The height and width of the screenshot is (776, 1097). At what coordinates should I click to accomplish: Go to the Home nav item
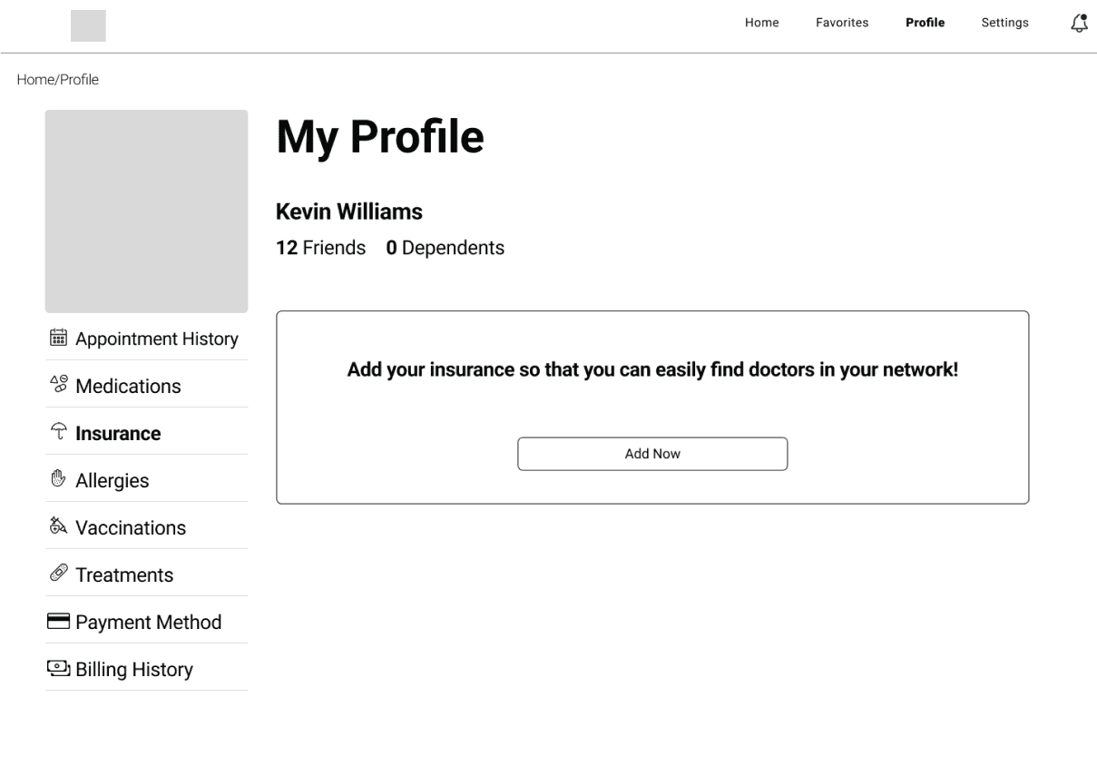[x=762, y=24]
